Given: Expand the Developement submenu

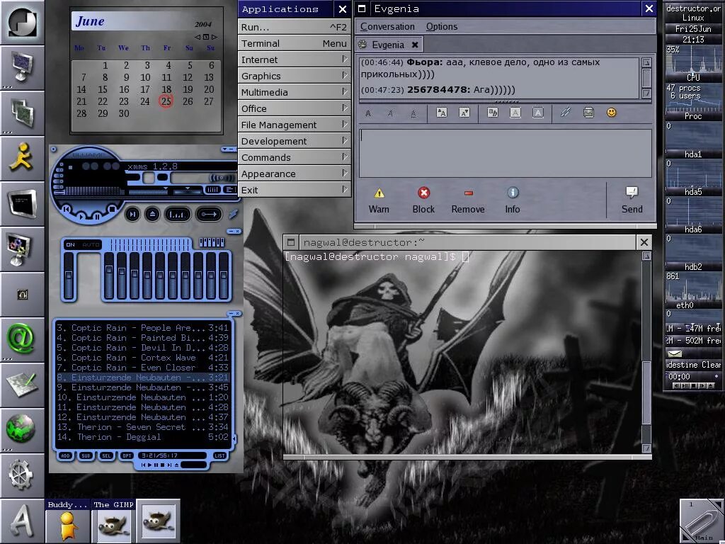Looking at the screenshot, I should click(x=294, y=141).
